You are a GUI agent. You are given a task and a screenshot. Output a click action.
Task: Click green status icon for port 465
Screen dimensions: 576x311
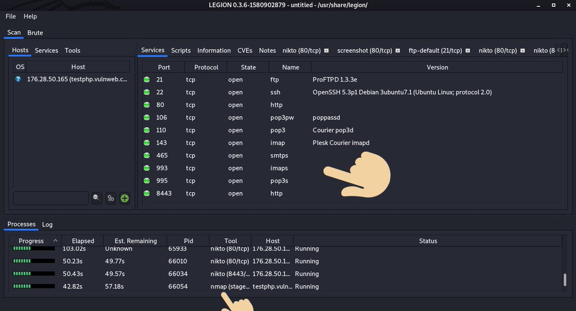click(147, 155)
